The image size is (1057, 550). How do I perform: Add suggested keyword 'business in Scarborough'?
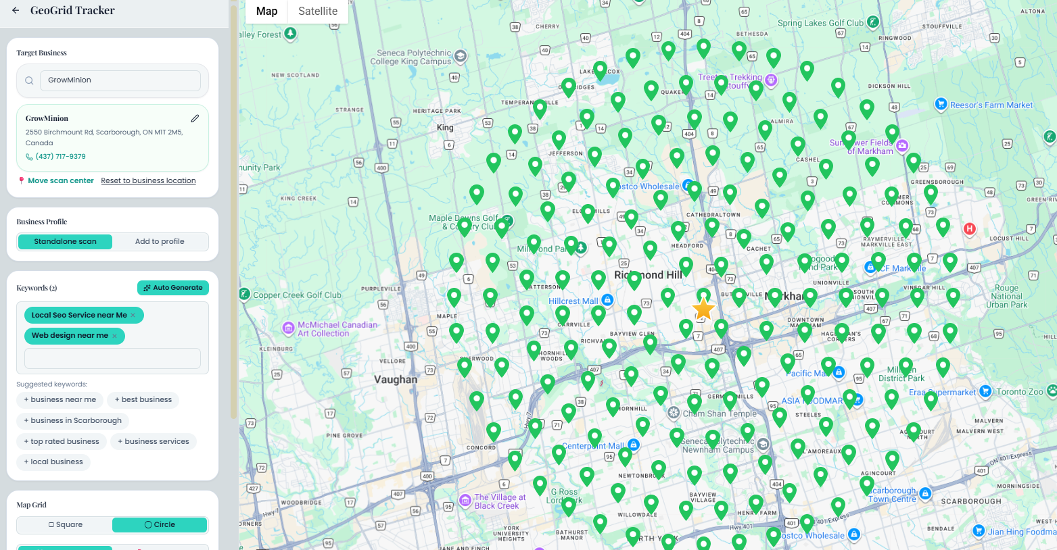(73, 421)
